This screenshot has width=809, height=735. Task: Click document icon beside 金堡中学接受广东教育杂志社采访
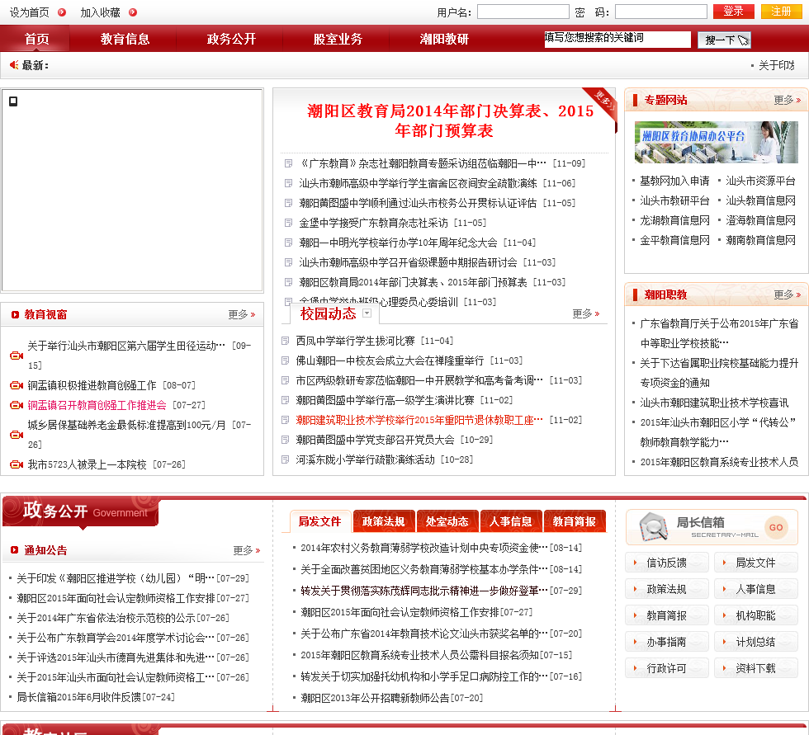pyautogui.click(x=288, y=223)
